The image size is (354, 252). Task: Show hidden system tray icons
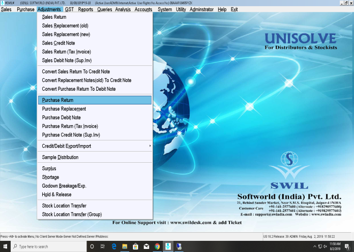314,246
